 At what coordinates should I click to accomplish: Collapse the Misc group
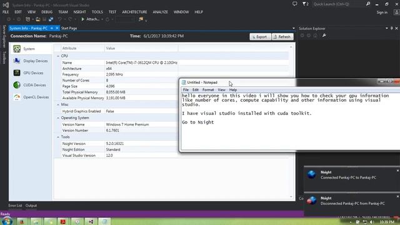58,104
